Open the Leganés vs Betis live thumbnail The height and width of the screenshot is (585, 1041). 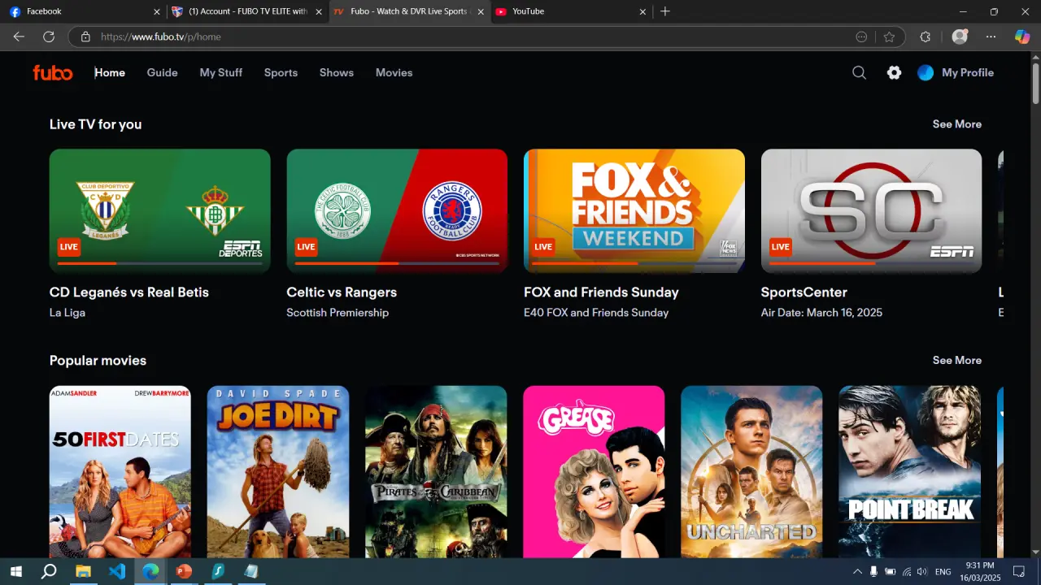pyautogui.click(x=160, y=210)
